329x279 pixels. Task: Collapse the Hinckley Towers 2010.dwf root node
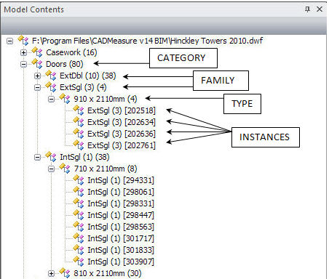click(9, 41)
